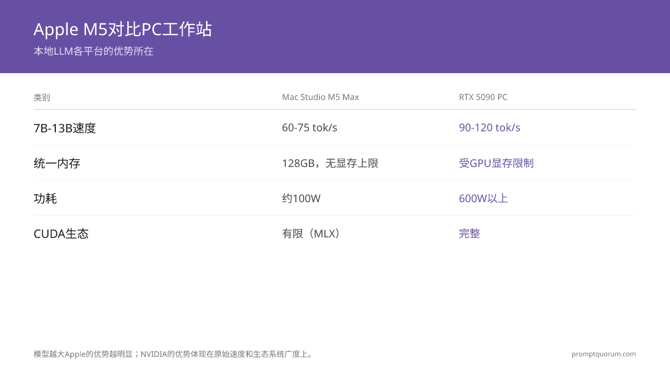Image resolution: width=670 pixels, height=377 pixels.
Task: Click the column header 'Mac Studio M5 Max'
Action: [x=320, y=97]
